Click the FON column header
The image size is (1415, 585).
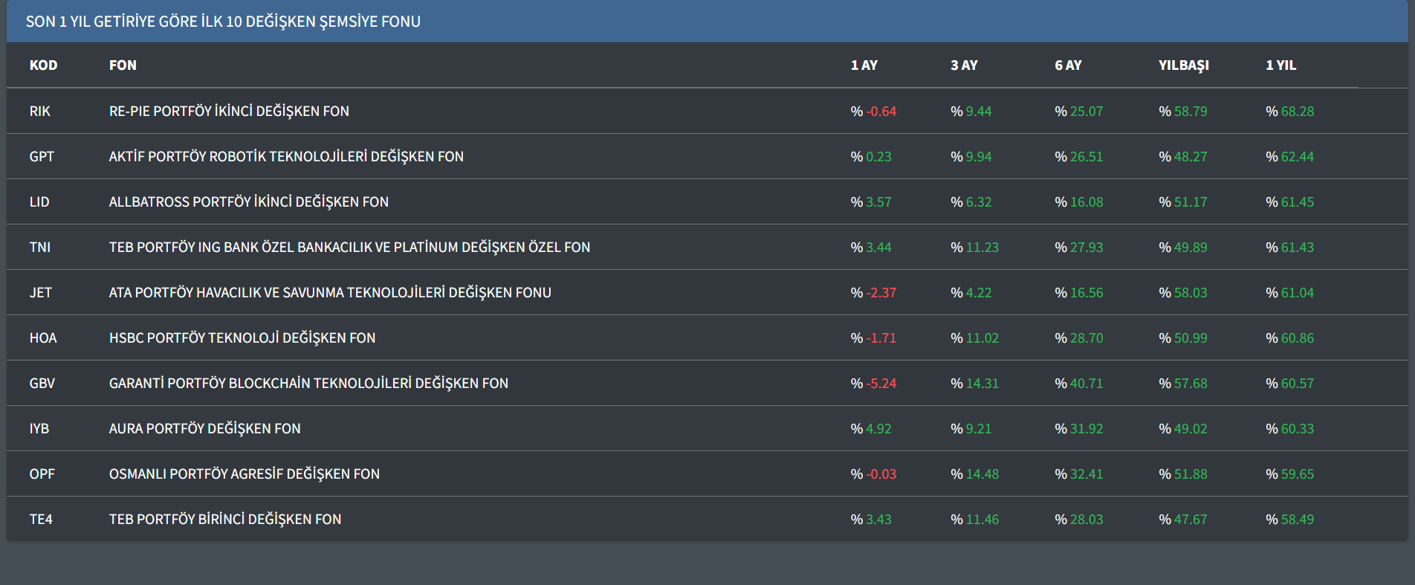pos(123,65)
